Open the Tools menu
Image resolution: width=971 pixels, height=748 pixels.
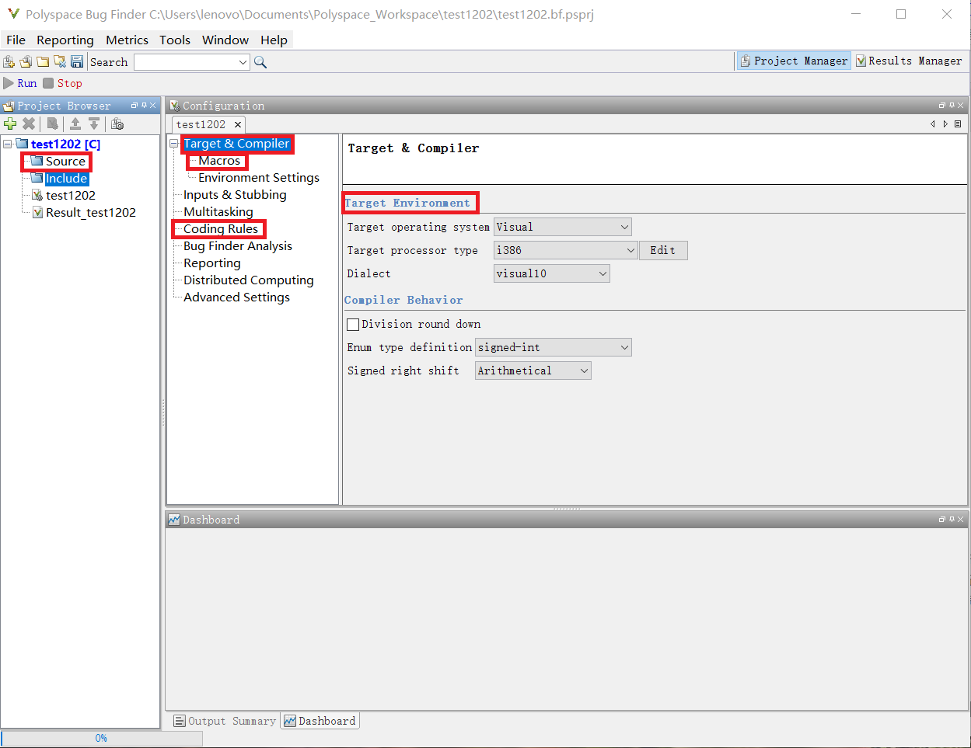tap(175, 40)
